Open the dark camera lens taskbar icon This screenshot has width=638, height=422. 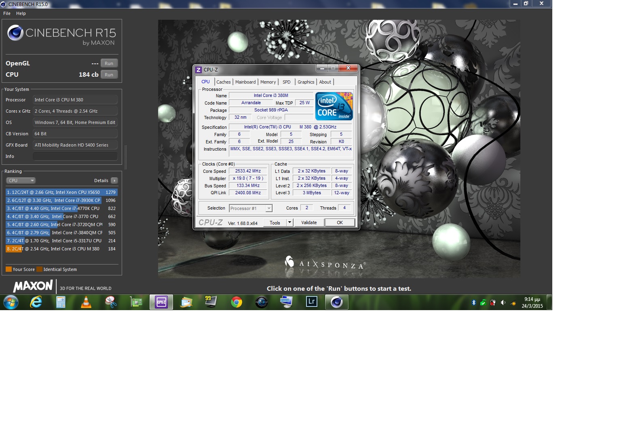click(x=262, y=302)
